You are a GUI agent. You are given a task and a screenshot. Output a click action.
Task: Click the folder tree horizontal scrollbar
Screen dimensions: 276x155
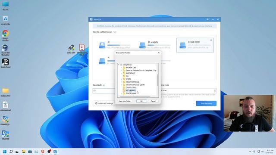coord(135,96)
